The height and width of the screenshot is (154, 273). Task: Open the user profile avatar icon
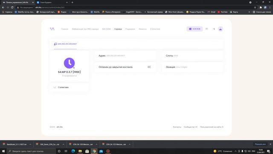[221, 29]
